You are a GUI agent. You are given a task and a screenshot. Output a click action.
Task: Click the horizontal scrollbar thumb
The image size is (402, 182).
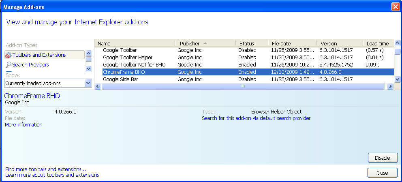tap(243, 86)
